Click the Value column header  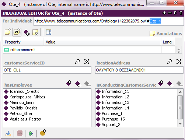(102, 42)
